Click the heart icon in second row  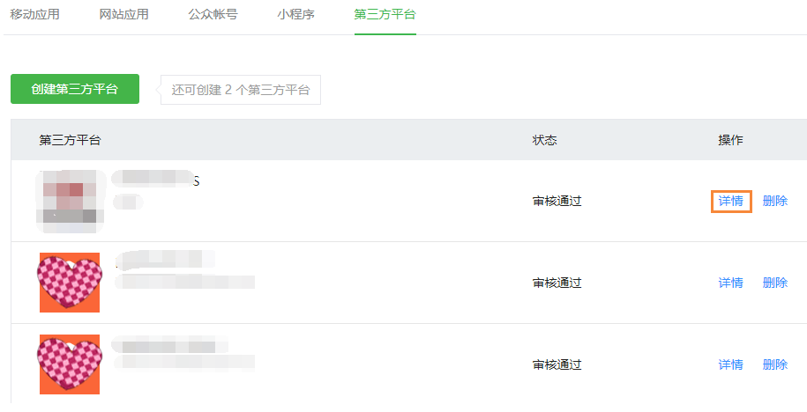click(70, 283)
